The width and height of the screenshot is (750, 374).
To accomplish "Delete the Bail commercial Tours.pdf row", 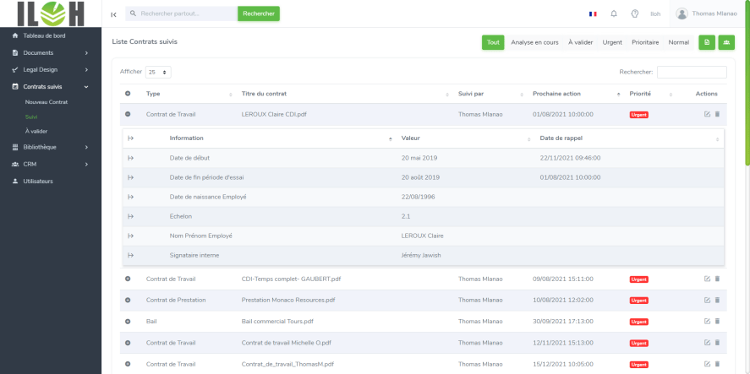I will (717, 321).
